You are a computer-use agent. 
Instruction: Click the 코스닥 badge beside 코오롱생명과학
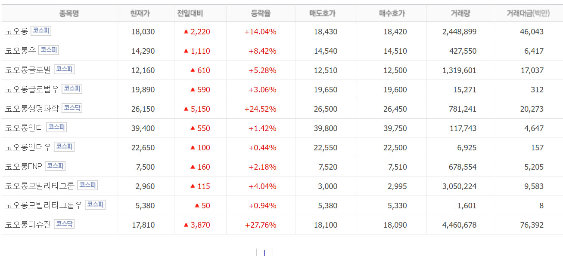pos(72,108)
